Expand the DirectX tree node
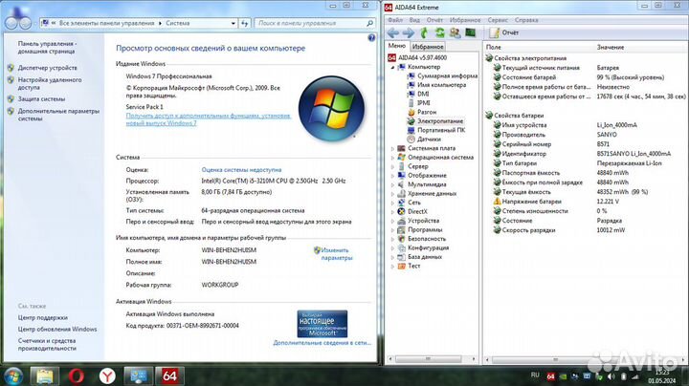The image size is (689, 386). pos(393,212)
